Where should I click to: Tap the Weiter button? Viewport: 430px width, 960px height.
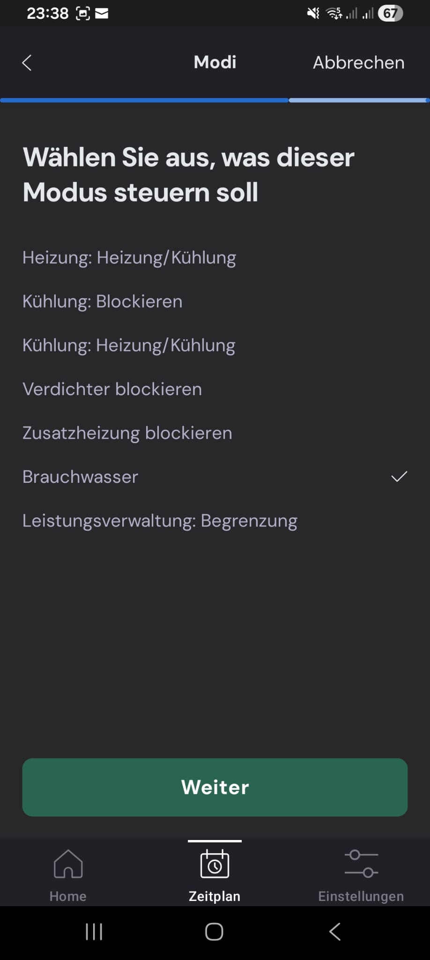[x=215, y=787]
